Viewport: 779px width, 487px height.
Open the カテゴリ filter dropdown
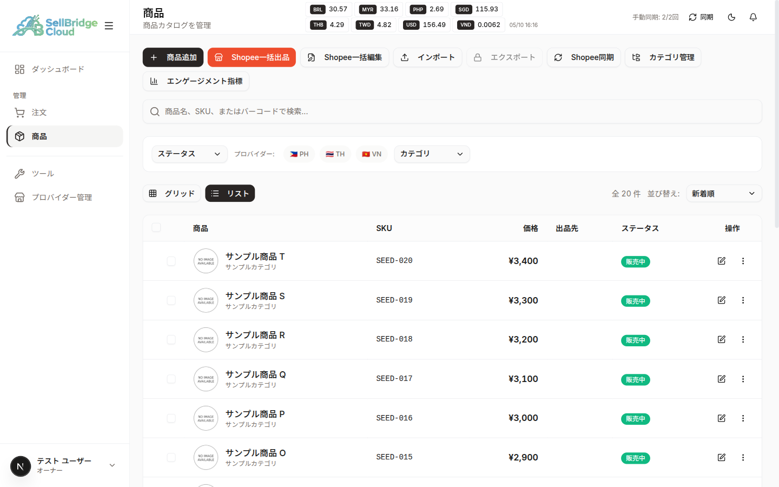point(432,154)
